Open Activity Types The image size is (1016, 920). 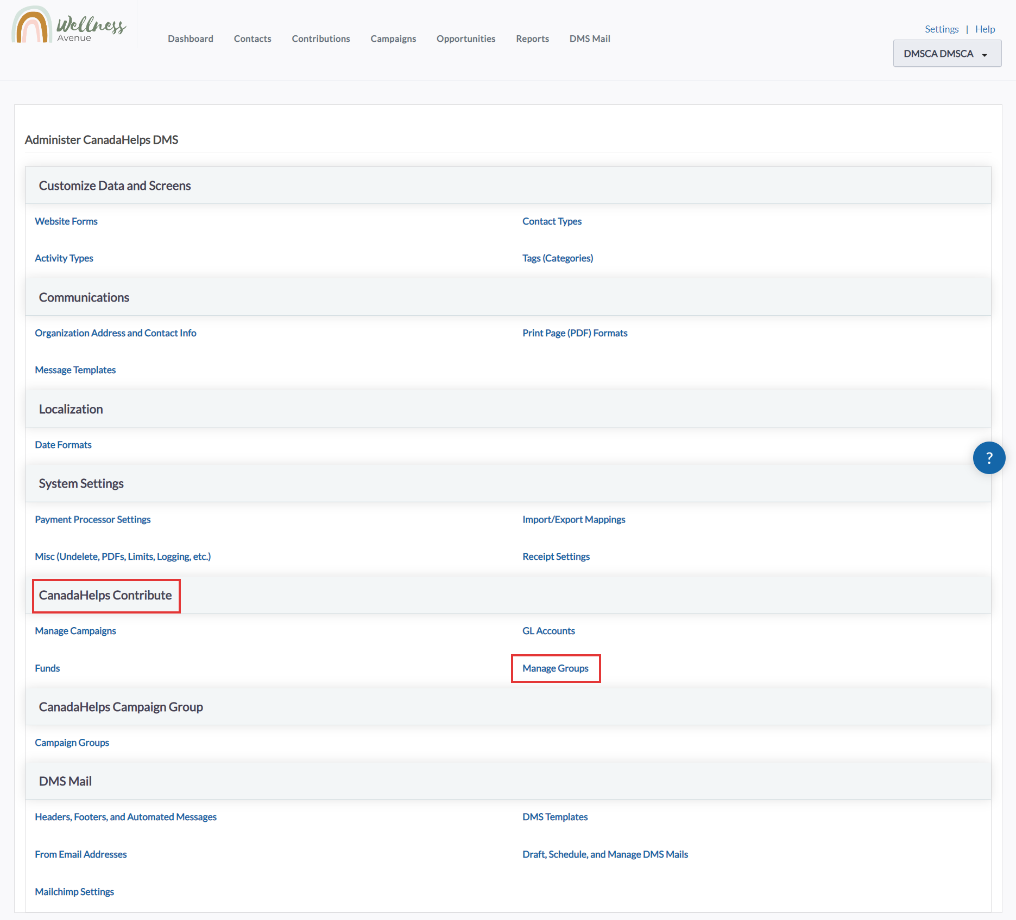pyautogui.click(x=64, y=258)
